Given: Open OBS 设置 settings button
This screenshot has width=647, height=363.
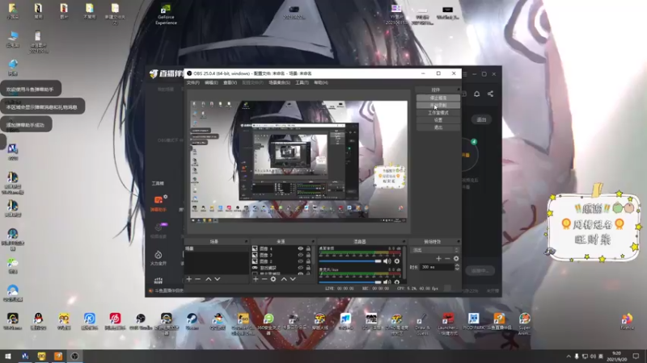Looking at the screenshot, I should coord(438,120).
